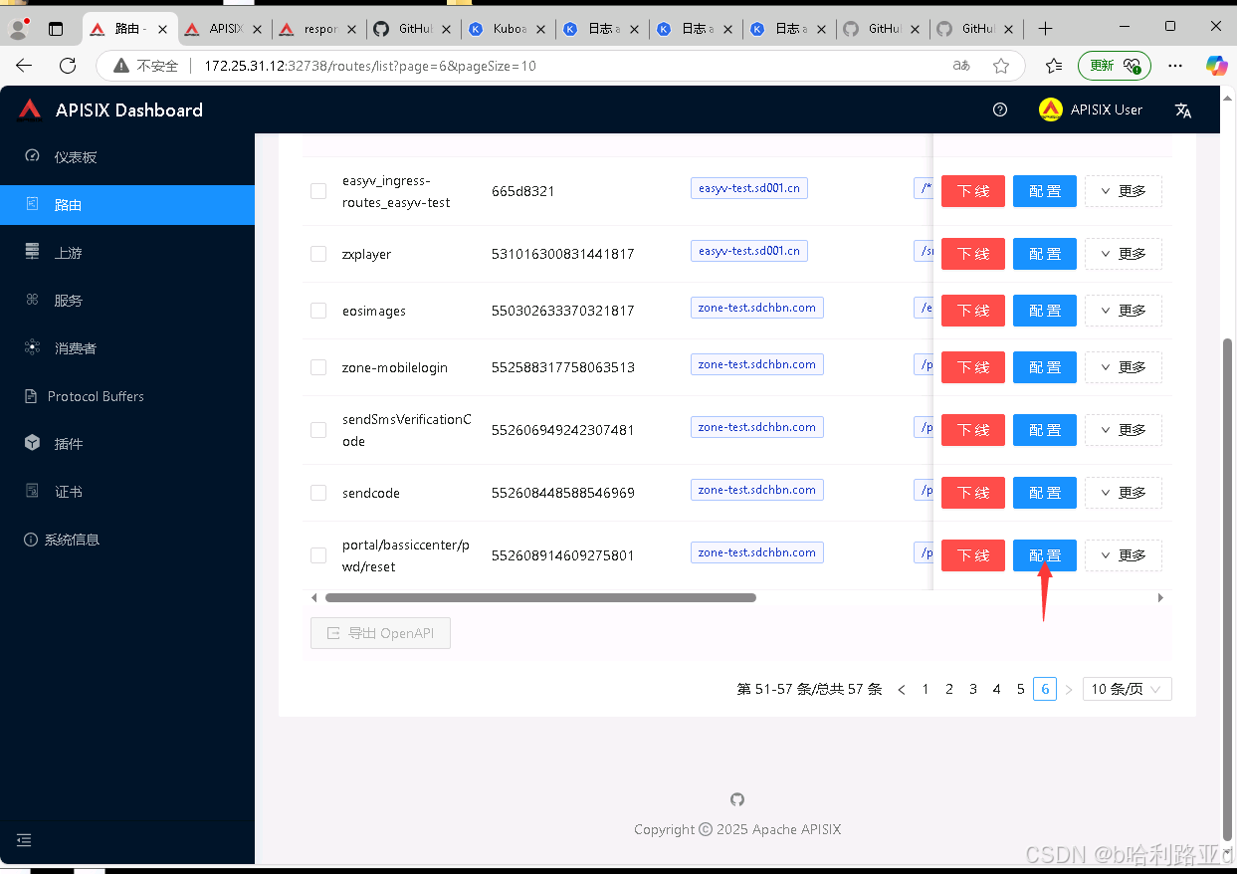Open the 10 条/页 page size dropdown
The image size is (1237, 874).
coord(1127,689)
